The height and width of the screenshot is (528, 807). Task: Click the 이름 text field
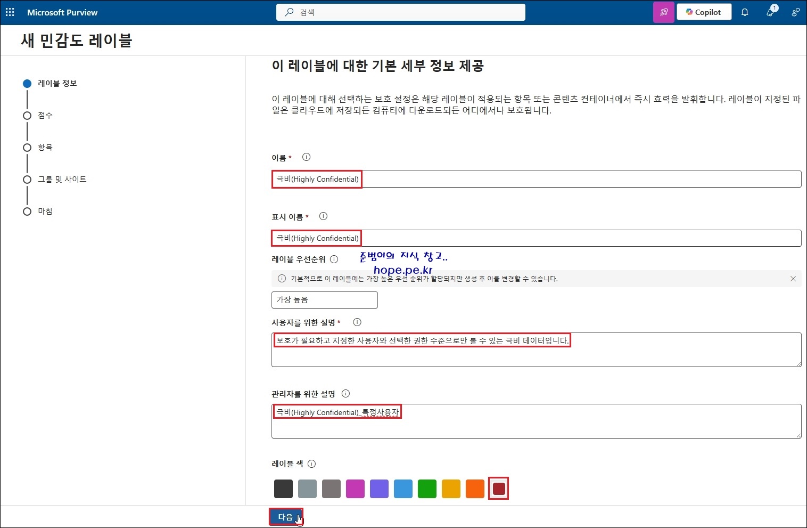coord(536,179)
